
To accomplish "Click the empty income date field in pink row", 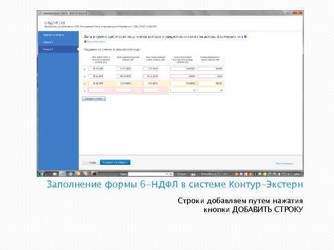I will [96, 91].
